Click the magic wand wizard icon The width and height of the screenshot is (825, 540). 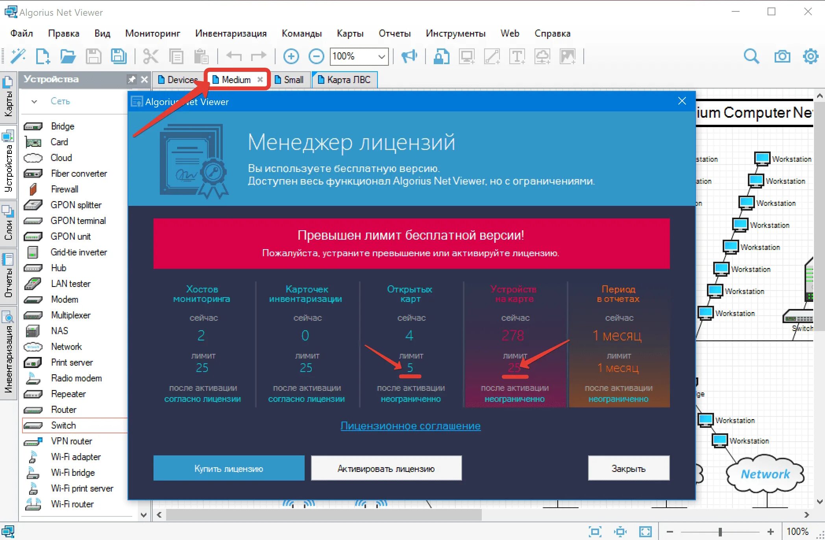[x=18, y=56]
